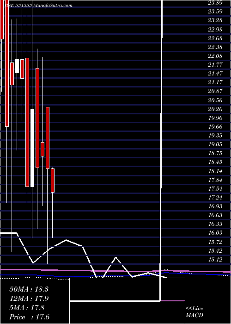The image size is (231, 324).
Task: Click the 12MA : 17.9 label
Action: point(29,299)
